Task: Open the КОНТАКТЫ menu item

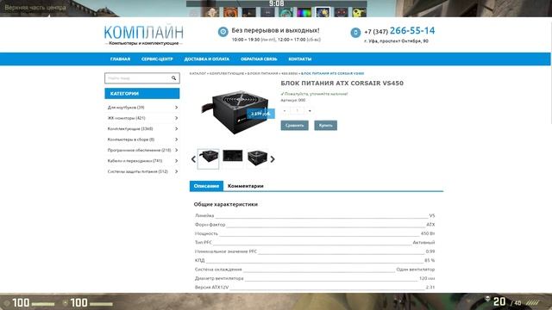Action: coord(300,59)
